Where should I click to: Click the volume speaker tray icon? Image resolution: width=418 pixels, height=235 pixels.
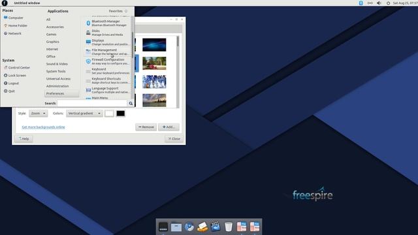[379, 3]
